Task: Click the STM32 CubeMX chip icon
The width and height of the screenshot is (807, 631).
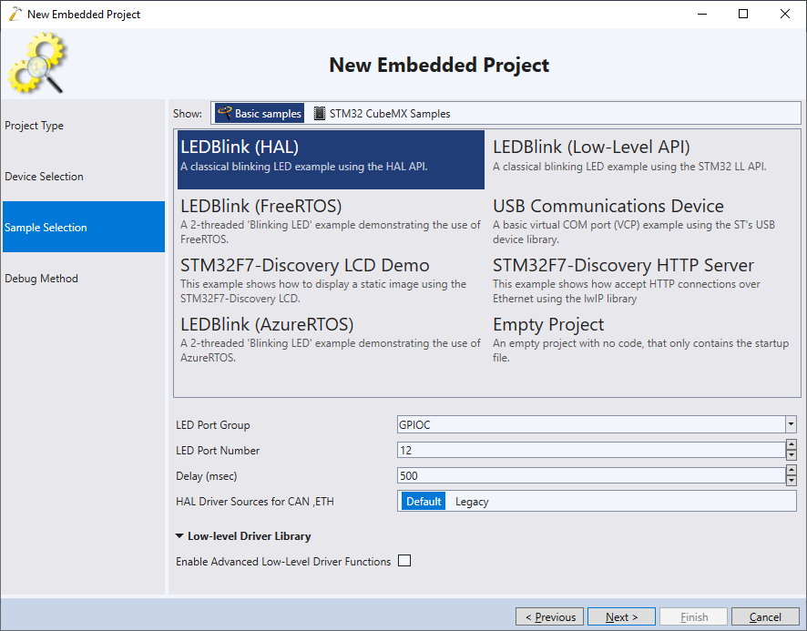Action: (x=320, y=113)
